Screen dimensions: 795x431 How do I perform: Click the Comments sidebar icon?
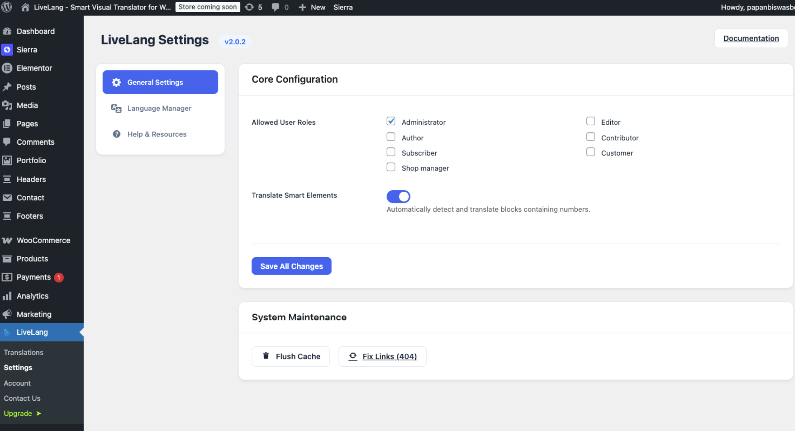[7, 142]
